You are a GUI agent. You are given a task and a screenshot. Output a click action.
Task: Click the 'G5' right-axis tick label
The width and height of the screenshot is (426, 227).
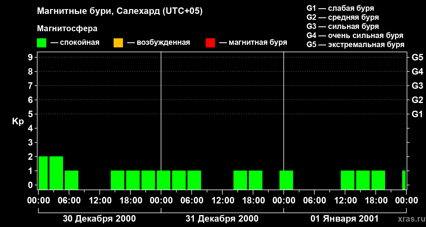tap(417, 57)
